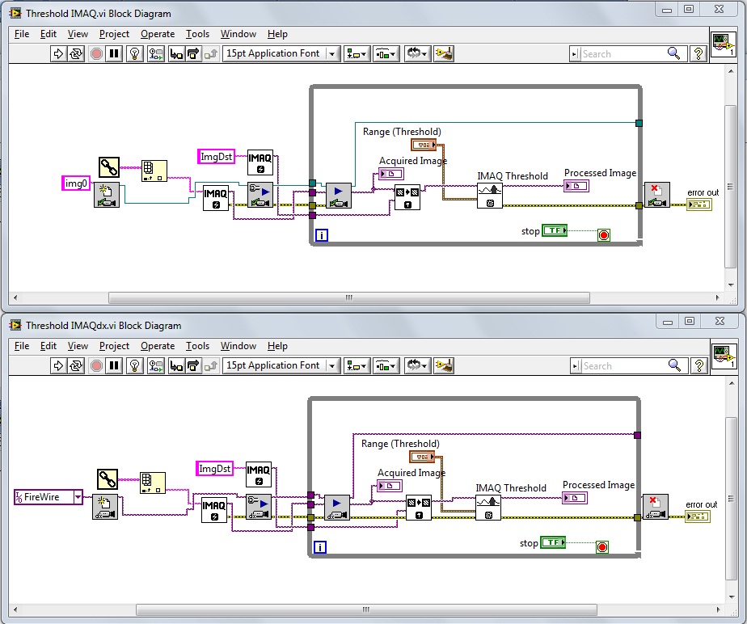This screenshot has width=747, height=624.
Task: Click Run Continuously in Threshold IMAQdx.vi toolbar
Action: click(x=76, y=365)
